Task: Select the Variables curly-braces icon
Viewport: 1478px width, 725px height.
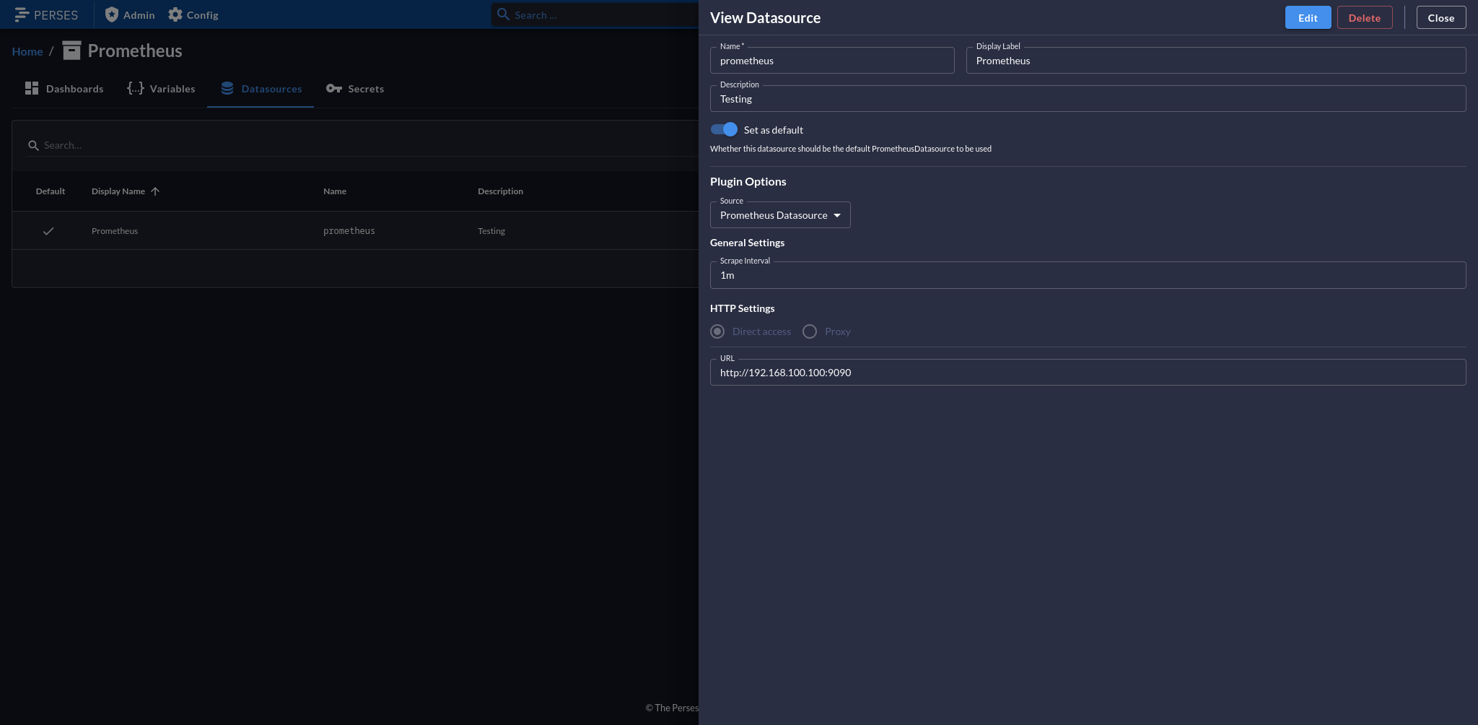Action: point(135,88)
